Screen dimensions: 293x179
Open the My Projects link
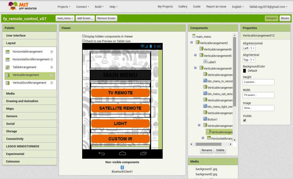(165, 7)
